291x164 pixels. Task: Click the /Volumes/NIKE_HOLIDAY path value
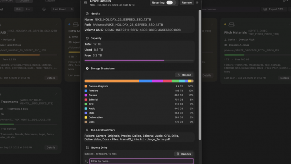(128, 24)
